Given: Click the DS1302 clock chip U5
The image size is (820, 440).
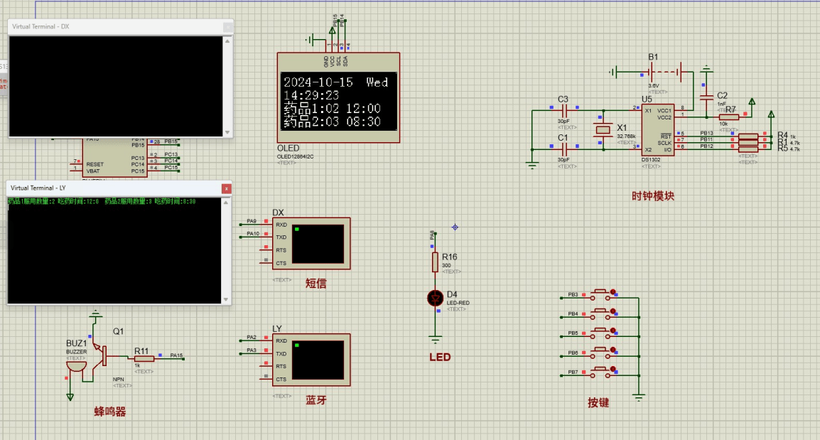Looking at the screenshot, I should [657, 130].
